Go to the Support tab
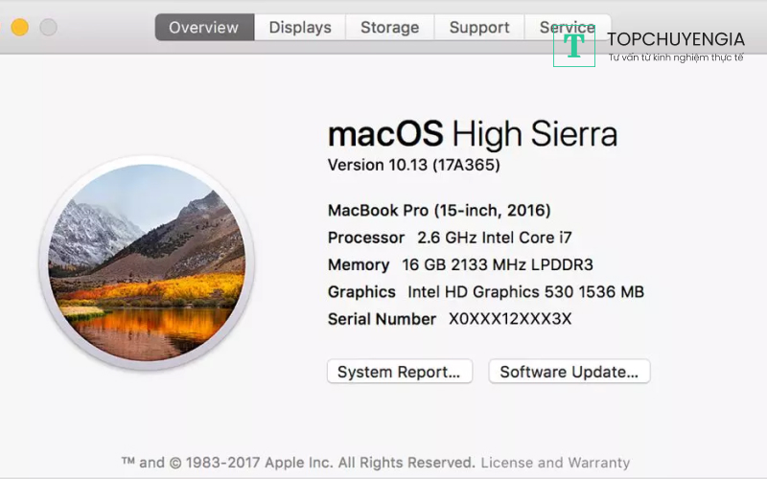This screenshot has height=479, width=767. click(478, 27)
